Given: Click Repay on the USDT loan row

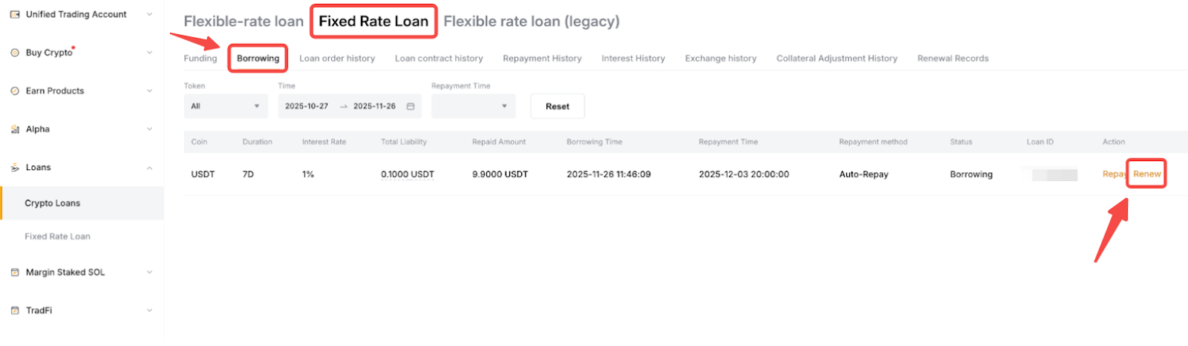Looking at the screenshot, I should coord(1113,174).
